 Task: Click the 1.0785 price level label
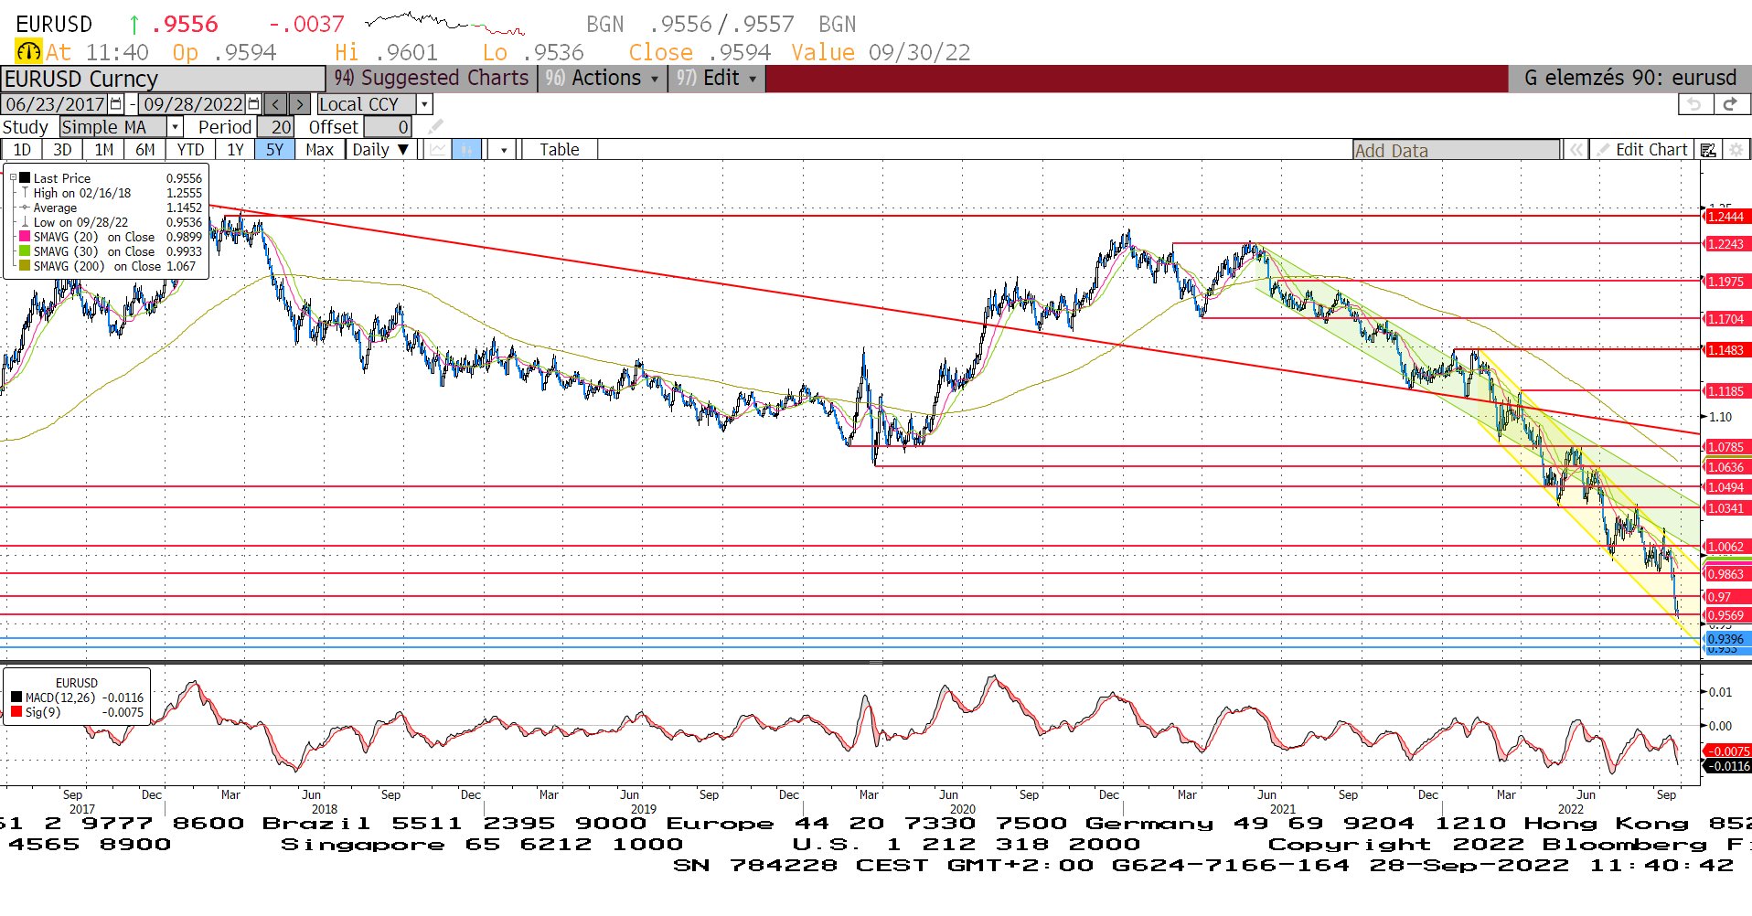1726,447
